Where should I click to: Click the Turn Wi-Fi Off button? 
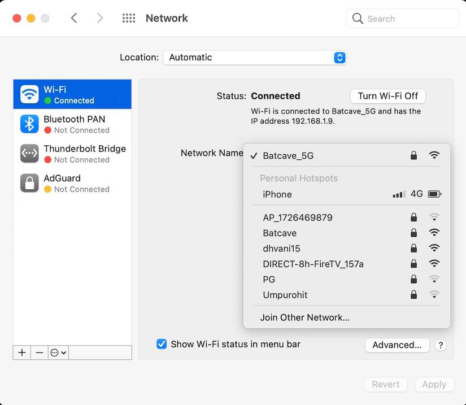point(387,96)
